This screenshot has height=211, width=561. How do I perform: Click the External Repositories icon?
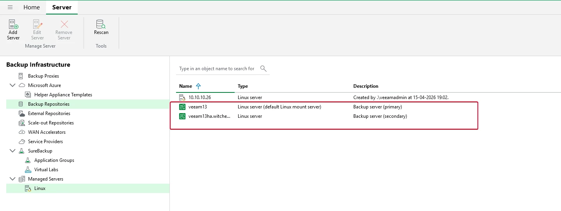(x=21, y=113)
